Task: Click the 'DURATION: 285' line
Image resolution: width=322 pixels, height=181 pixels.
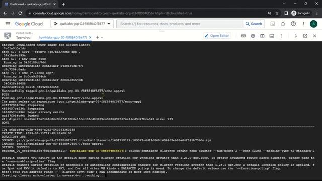Action: pos(14,137)
